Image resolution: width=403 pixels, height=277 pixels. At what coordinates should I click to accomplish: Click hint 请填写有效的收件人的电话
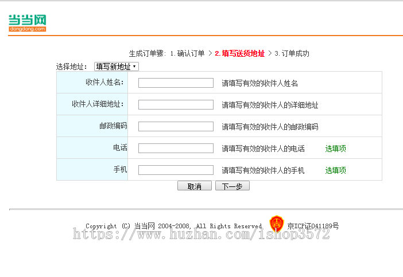coord(263,149)
